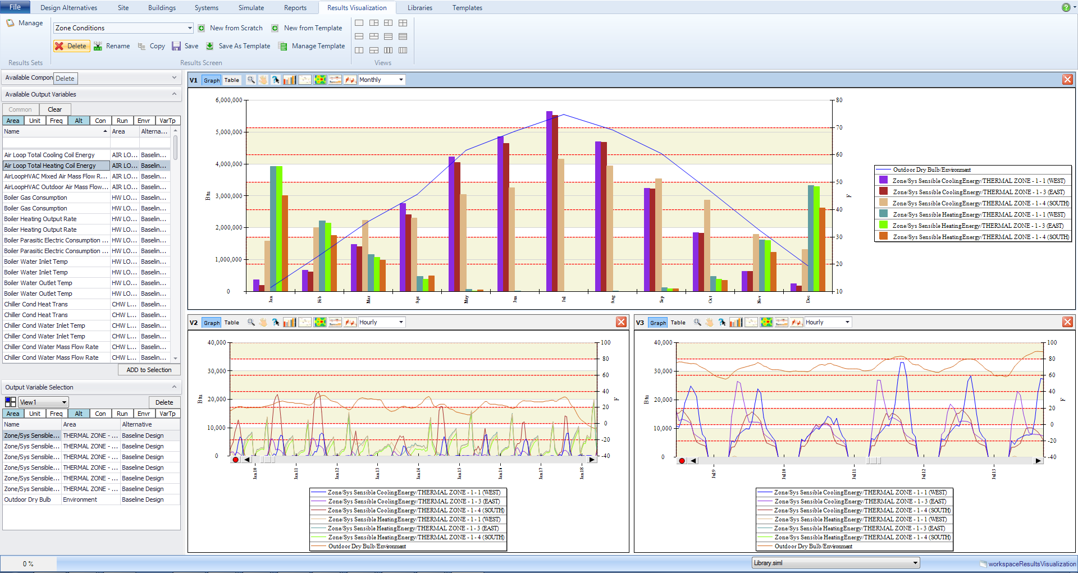Open the Zone Conditions results screen dropdown
The height and width of the screenshot is (573, 1078).
click(190, 28)
